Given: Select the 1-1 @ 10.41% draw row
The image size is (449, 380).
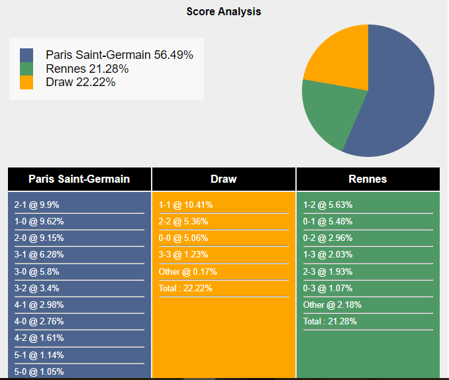Looking at the screenshot, I should pyautogui.click(x=185, y=205).
